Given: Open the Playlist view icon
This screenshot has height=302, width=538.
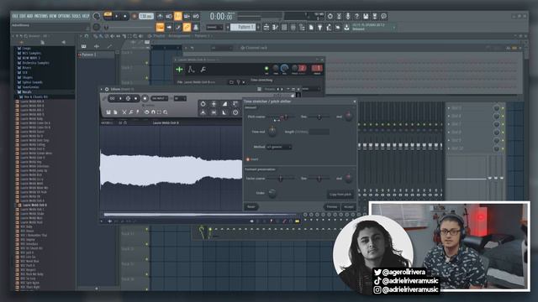Looking at the screenshot, I should click(266, 28).
